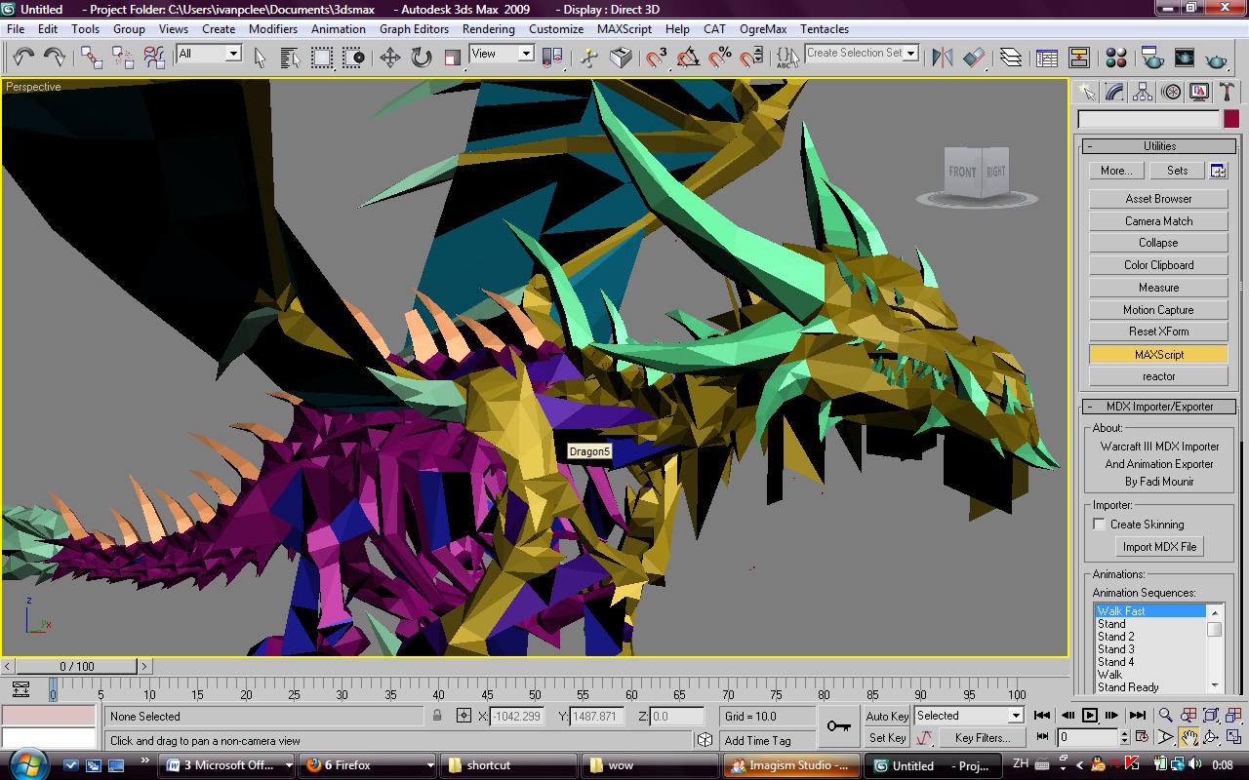This screenshot has height=780, width=1249.
Task: Click the Asset Browser utility button
Action: 1158,199
